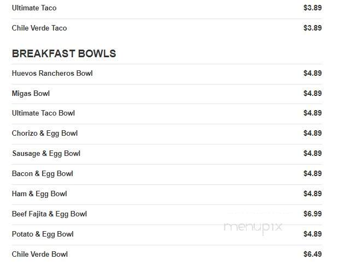Select the Migas Bowl item
The width and height of the screenshot is (351, 272).
tap(31, 94)
